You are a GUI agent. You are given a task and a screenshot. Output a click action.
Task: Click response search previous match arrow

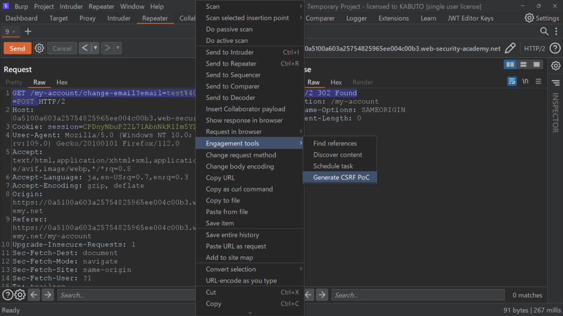point(309,295)
